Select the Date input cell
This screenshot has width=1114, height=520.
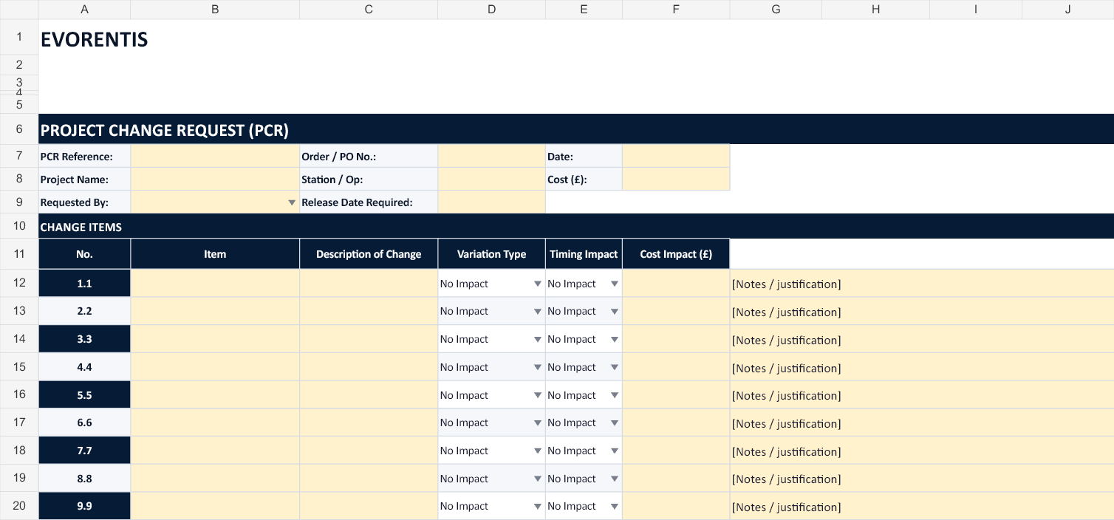click(676, 157)
